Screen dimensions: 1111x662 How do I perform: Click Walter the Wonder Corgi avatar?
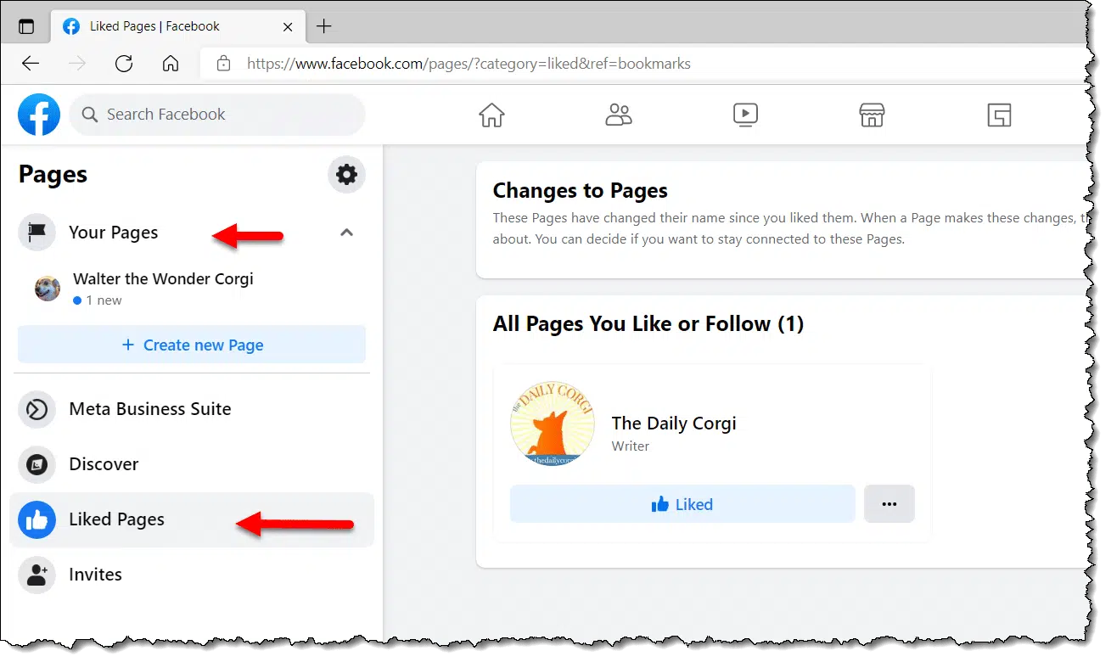(x=48, y=289)
